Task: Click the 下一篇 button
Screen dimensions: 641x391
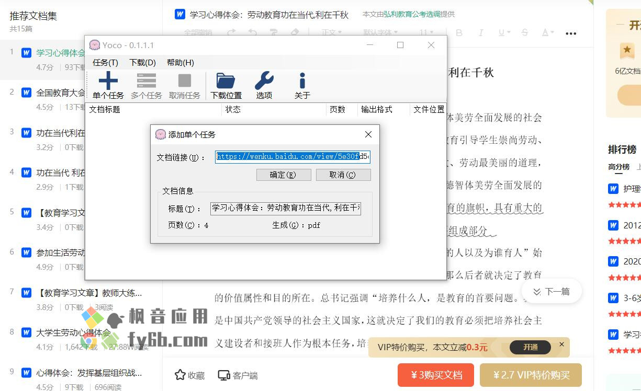Action: coord(552,292)
